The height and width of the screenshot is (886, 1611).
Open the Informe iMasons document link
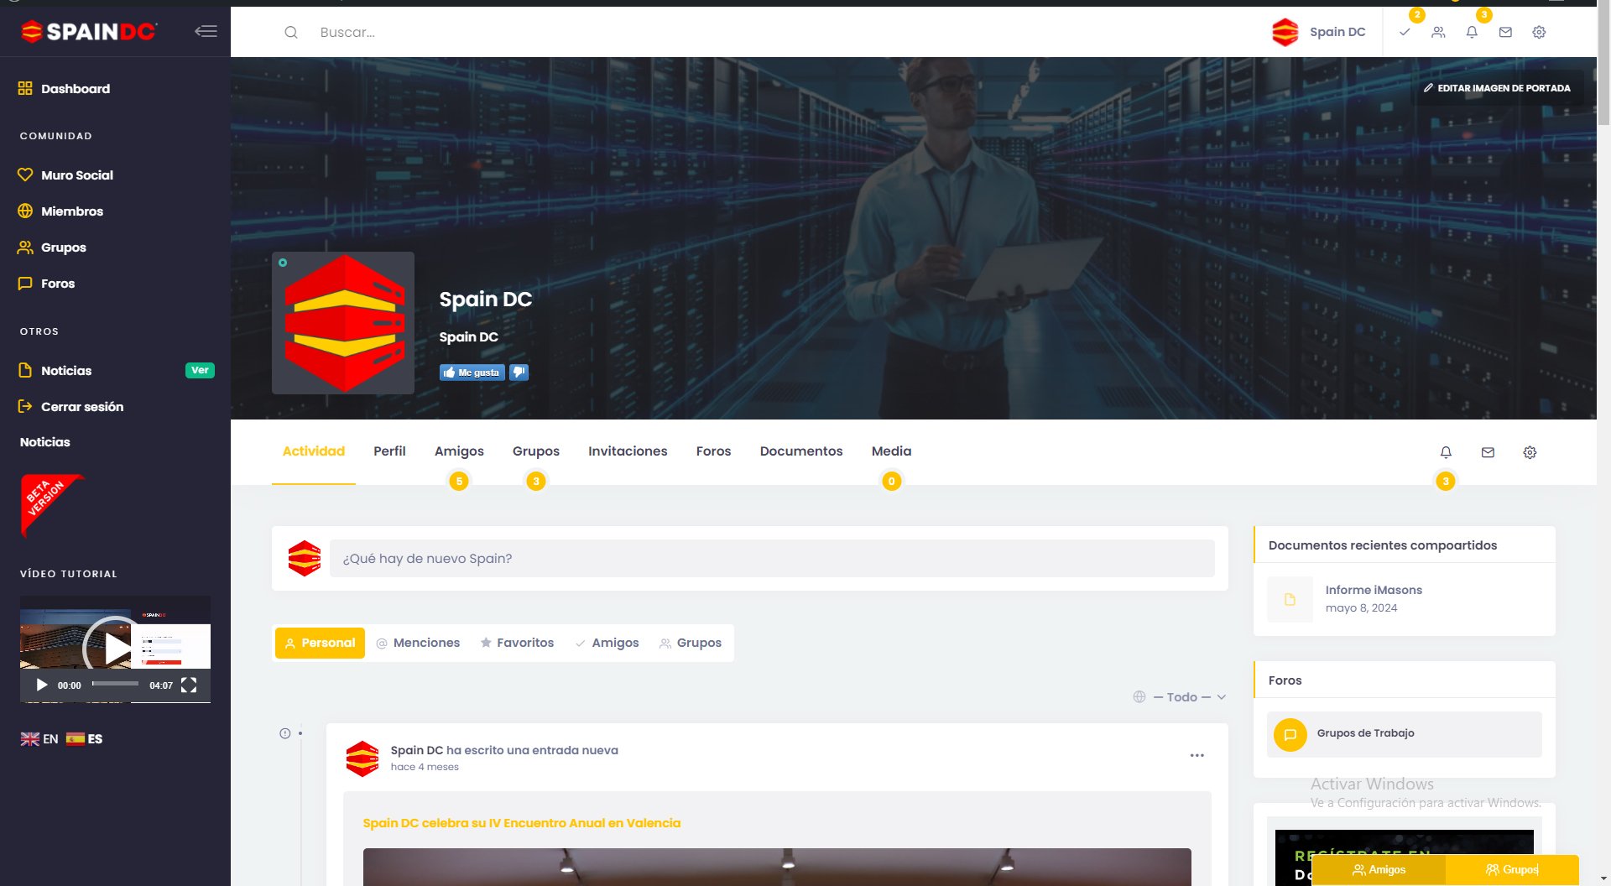coord(1373,590)
